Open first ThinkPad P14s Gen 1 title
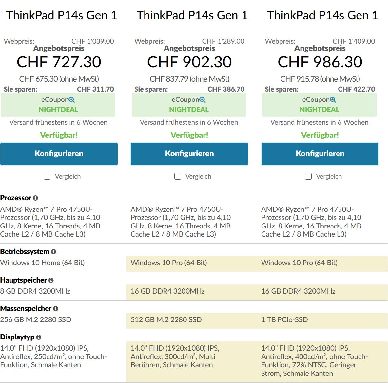The width and height of the screenshot is (388, 383). pyautogui.click(x=62, y=15)
